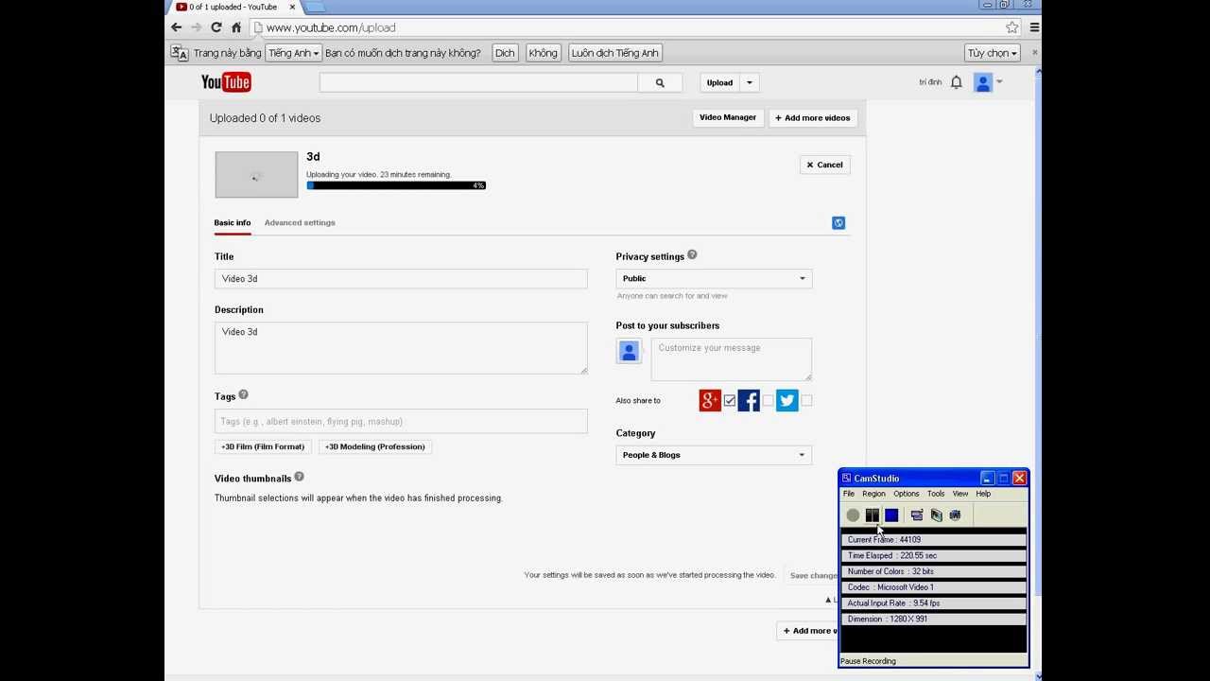Open the CamStudio Help menu

983,494
